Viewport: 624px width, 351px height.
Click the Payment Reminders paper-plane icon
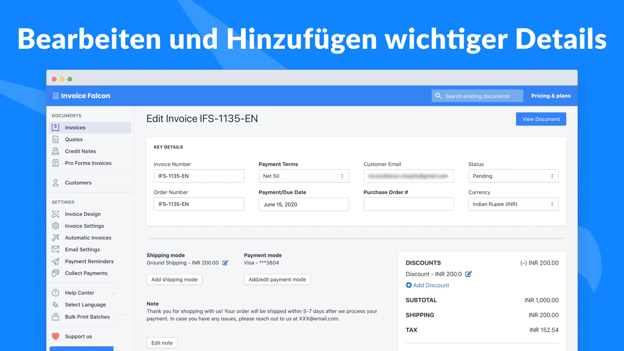coord(55,261)
